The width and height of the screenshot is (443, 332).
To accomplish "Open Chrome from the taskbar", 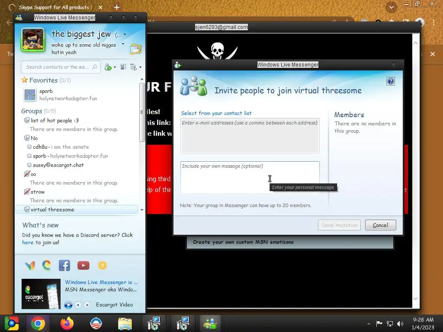I will (38, 323).
